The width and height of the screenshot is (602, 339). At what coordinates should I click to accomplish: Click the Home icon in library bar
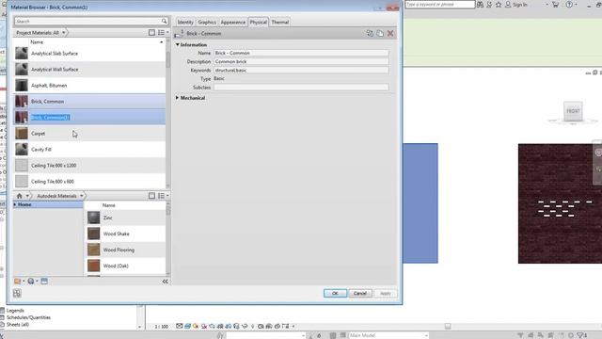pos(19,196)
